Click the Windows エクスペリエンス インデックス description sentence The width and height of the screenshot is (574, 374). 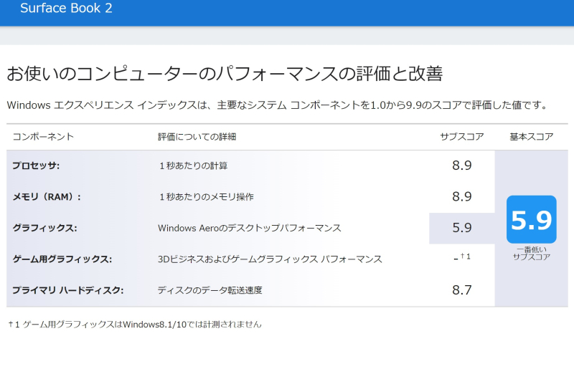pyautogui.click(x=277, y=105)
